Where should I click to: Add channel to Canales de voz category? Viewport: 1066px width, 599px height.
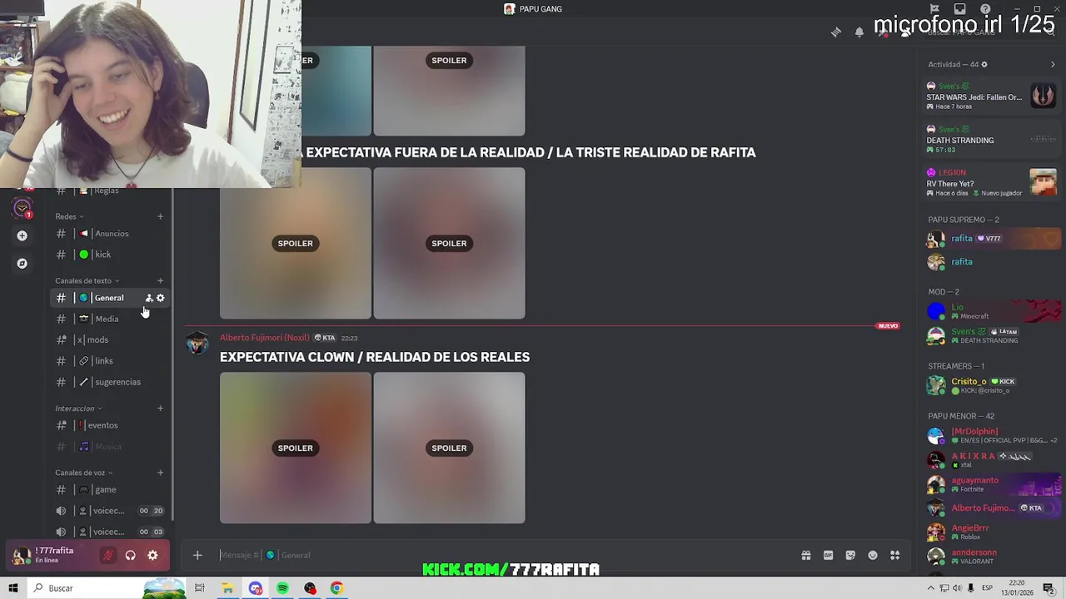point(161,473)
